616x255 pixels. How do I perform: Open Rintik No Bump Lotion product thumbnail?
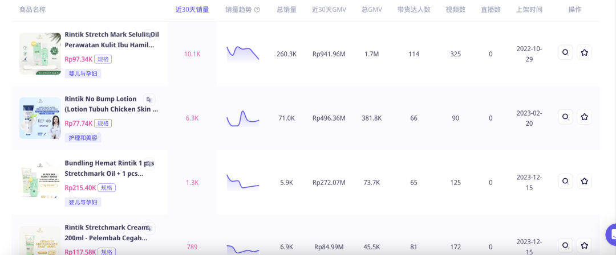coord(40,118)
